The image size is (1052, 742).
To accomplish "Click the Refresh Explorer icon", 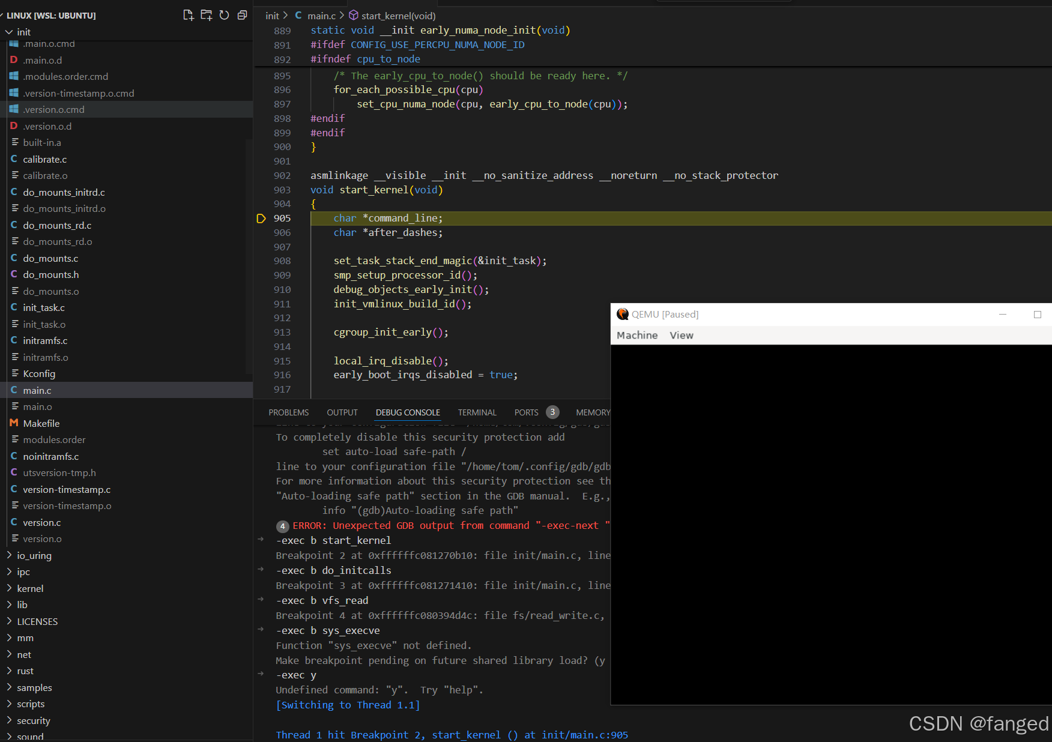I will point(224,15).
